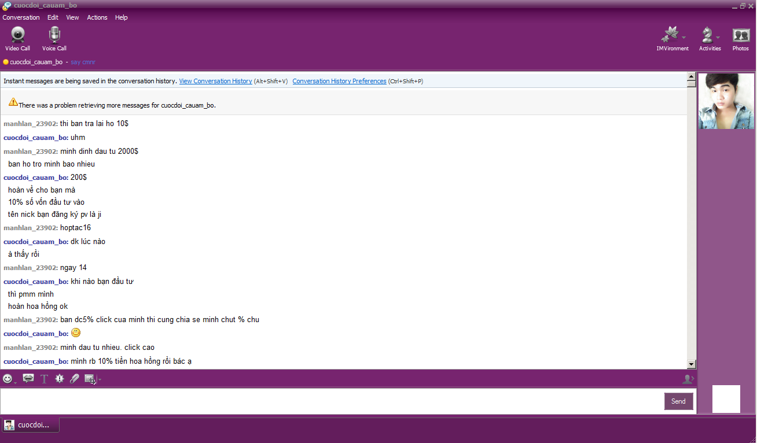This screenshot has height=443, width=757.
Task: Click message 'à thấy rồi'
Action: click(x=24, y=254)
